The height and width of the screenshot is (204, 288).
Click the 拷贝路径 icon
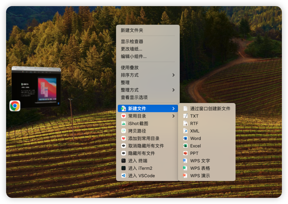pyautogui.click(x=124, y=131)
